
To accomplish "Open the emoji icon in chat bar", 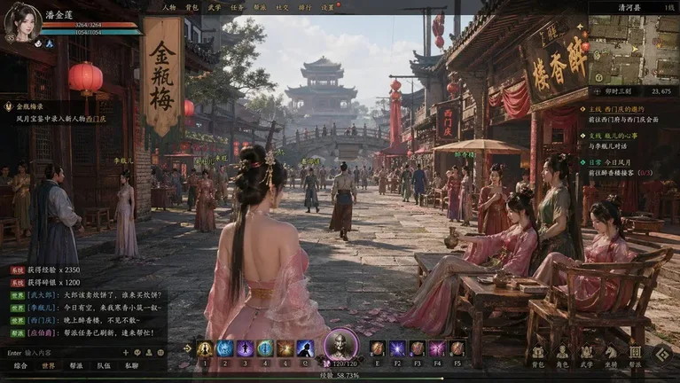I will [x=137, y=353].
